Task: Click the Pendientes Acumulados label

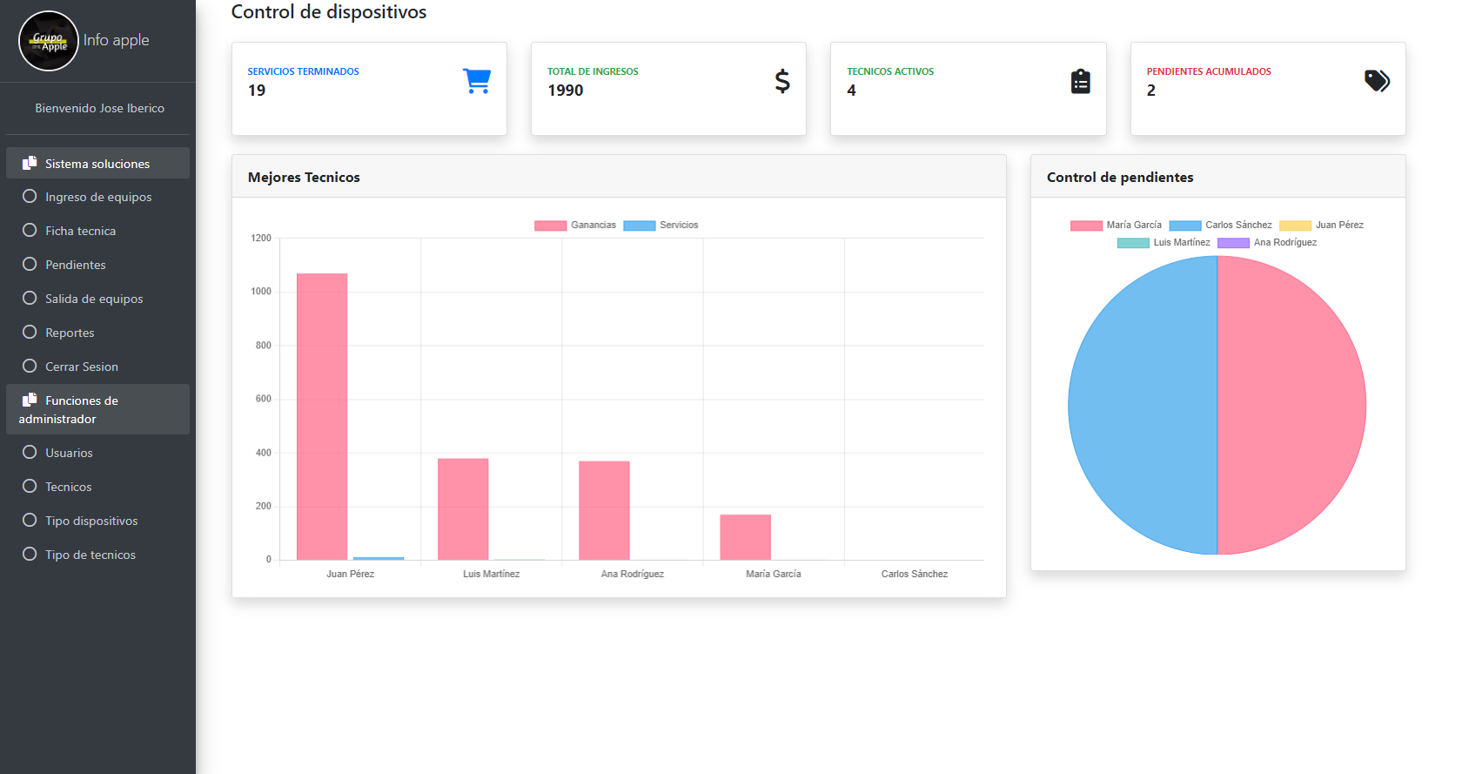Action: click(x=1209, y=71)
